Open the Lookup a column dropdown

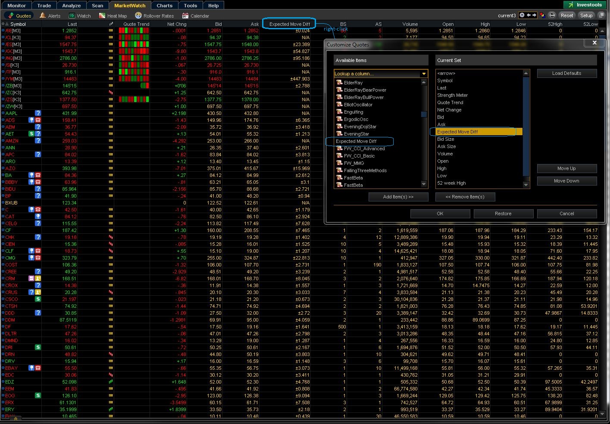[x=424, y=74]
